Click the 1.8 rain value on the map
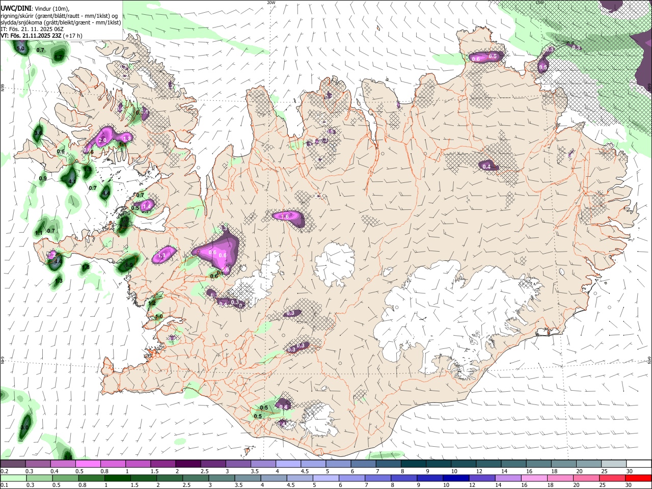This screenshot has height=489, width=652. [x=86, y=267]
